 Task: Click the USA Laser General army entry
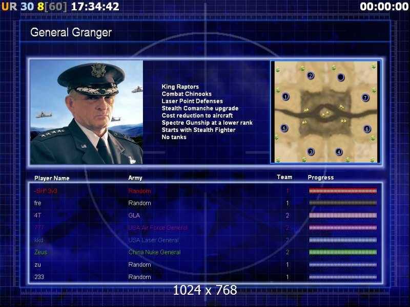[153, 240]
